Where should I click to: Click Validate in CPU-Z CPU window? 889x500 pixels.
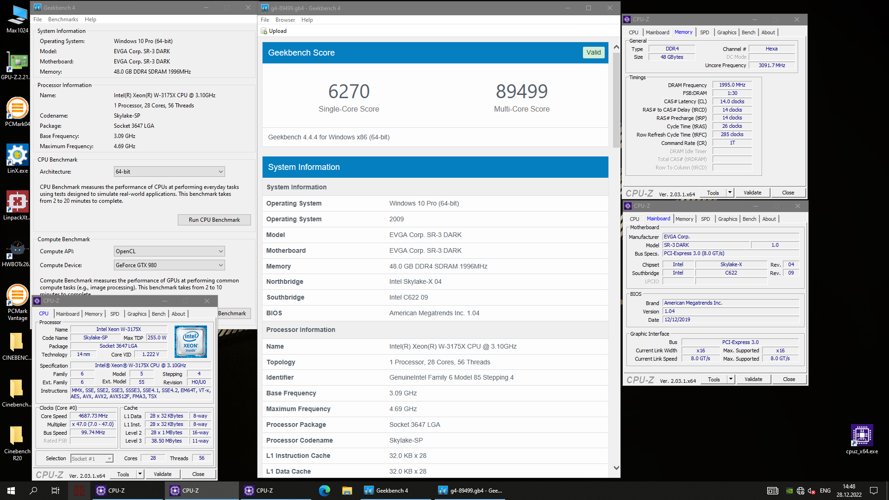click(x=163, y=474)
